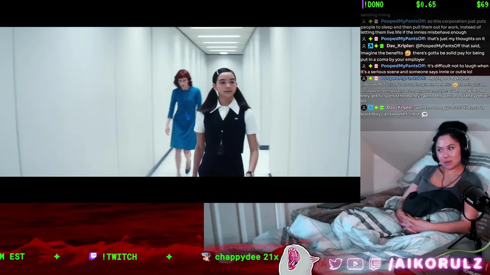Click Dav_Kripler username on 'well the one guys' message

[x=400, y=108]
